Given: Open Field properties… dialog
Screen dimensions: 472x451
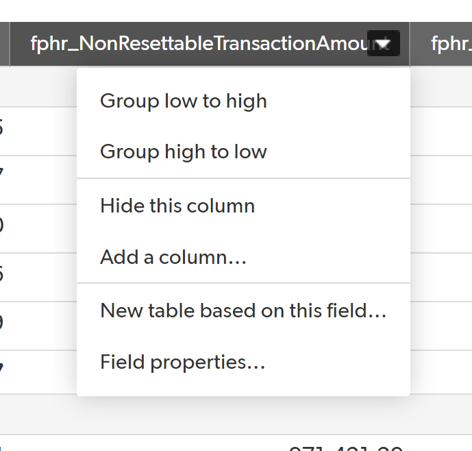Looking at the screenshot, I should point(182,362).
